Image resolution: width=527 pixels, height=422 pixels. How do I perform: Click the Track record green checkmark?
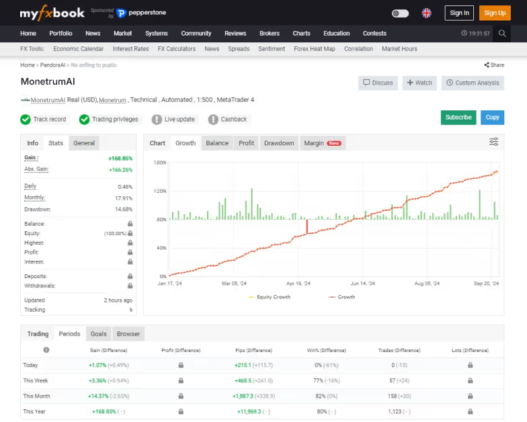coord(26,120)
